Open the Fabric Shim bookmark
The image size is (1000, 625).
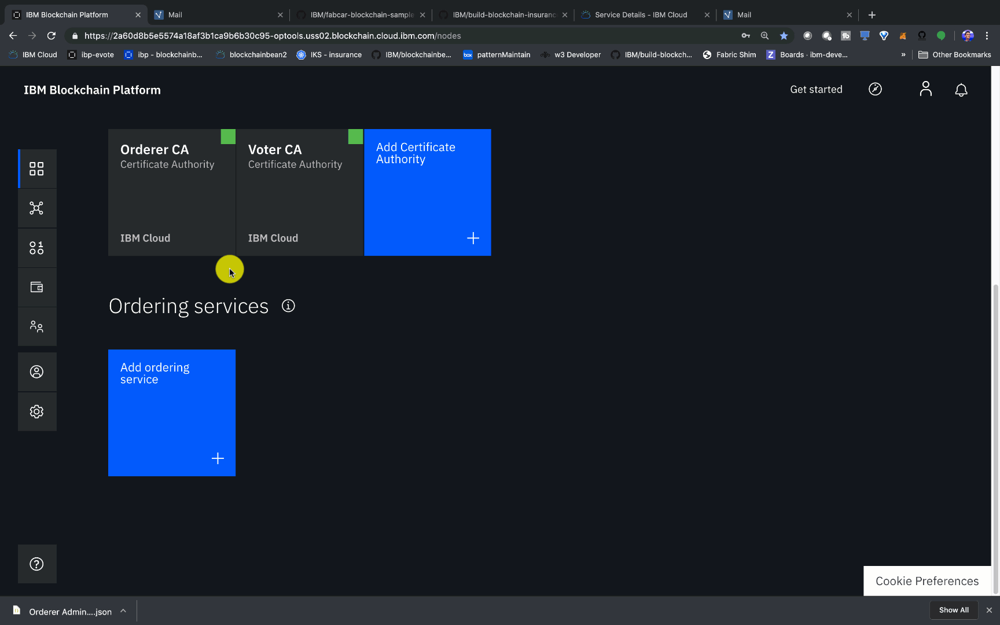(730, 55)
